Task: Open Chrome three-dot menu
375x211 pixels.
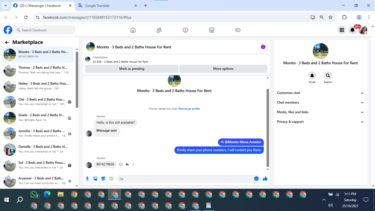Action: pos(369,17)
